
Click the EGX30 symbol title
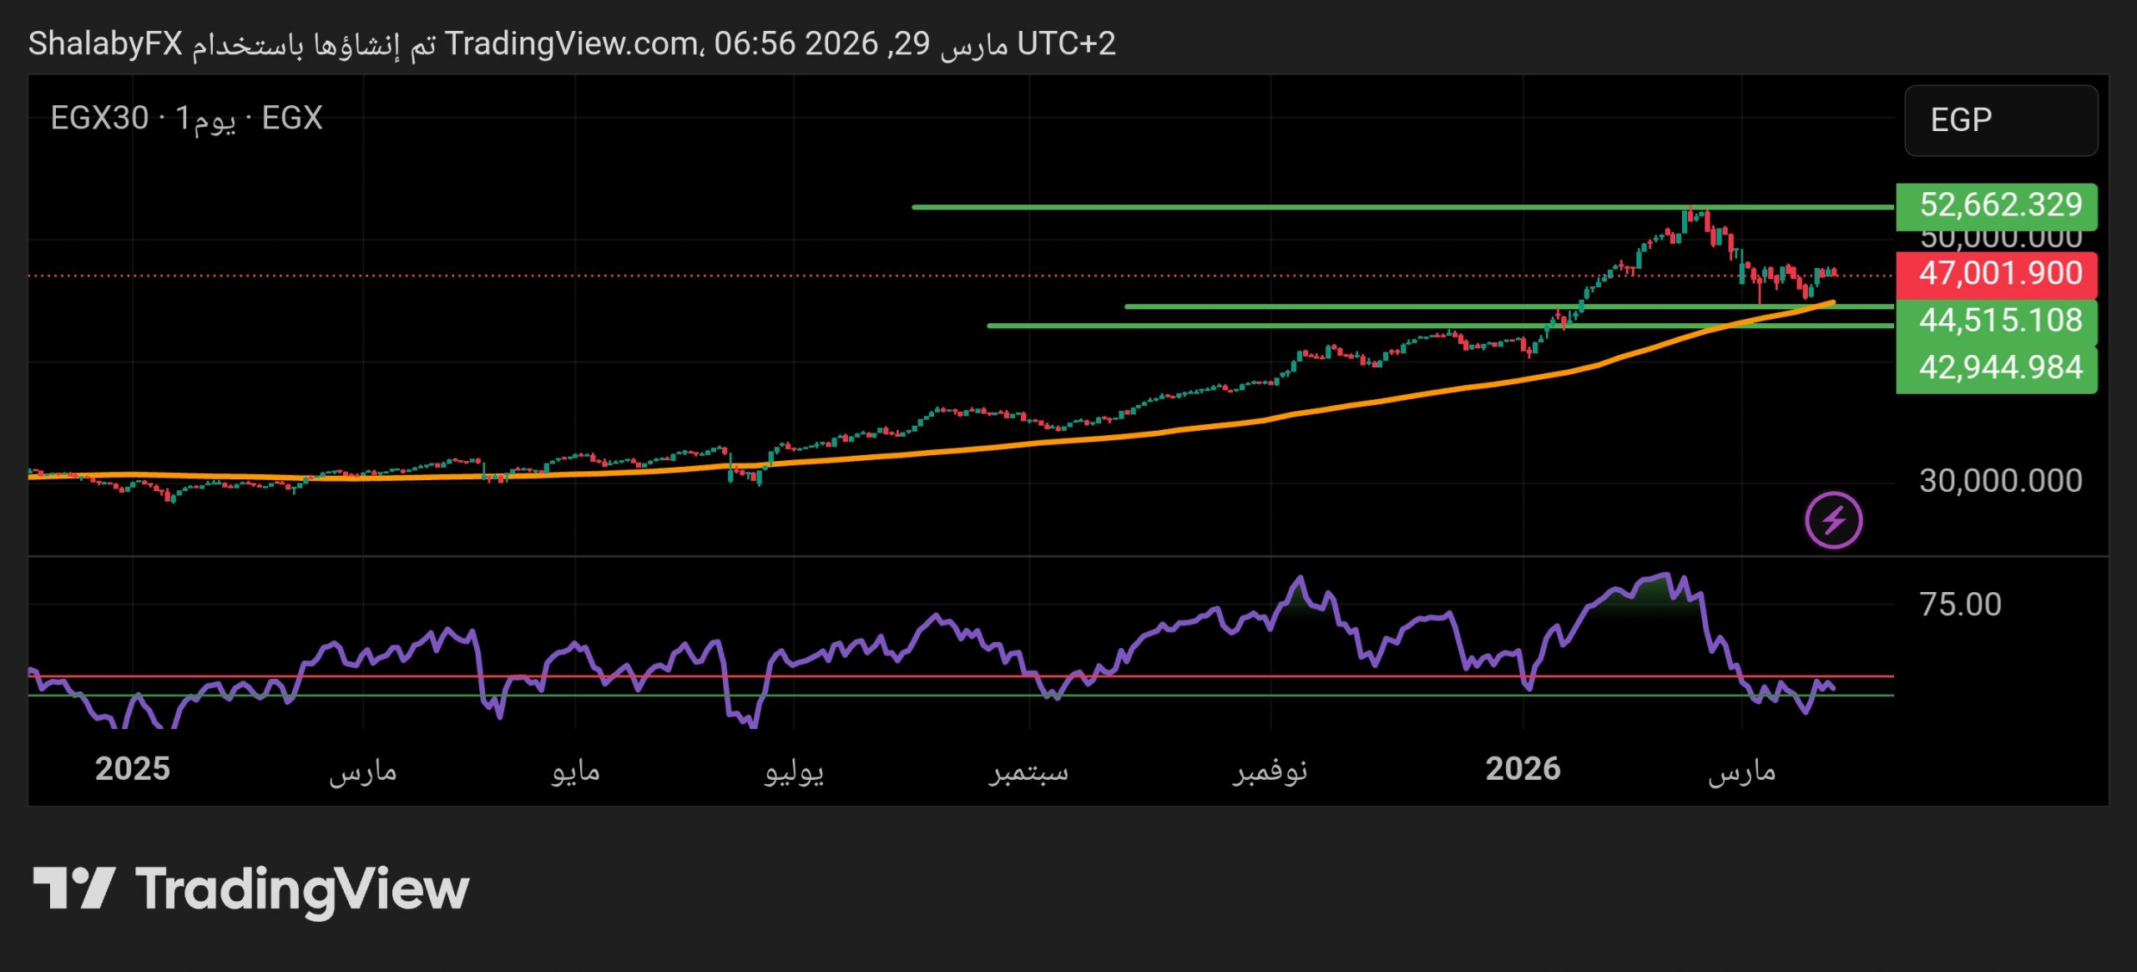100,119
